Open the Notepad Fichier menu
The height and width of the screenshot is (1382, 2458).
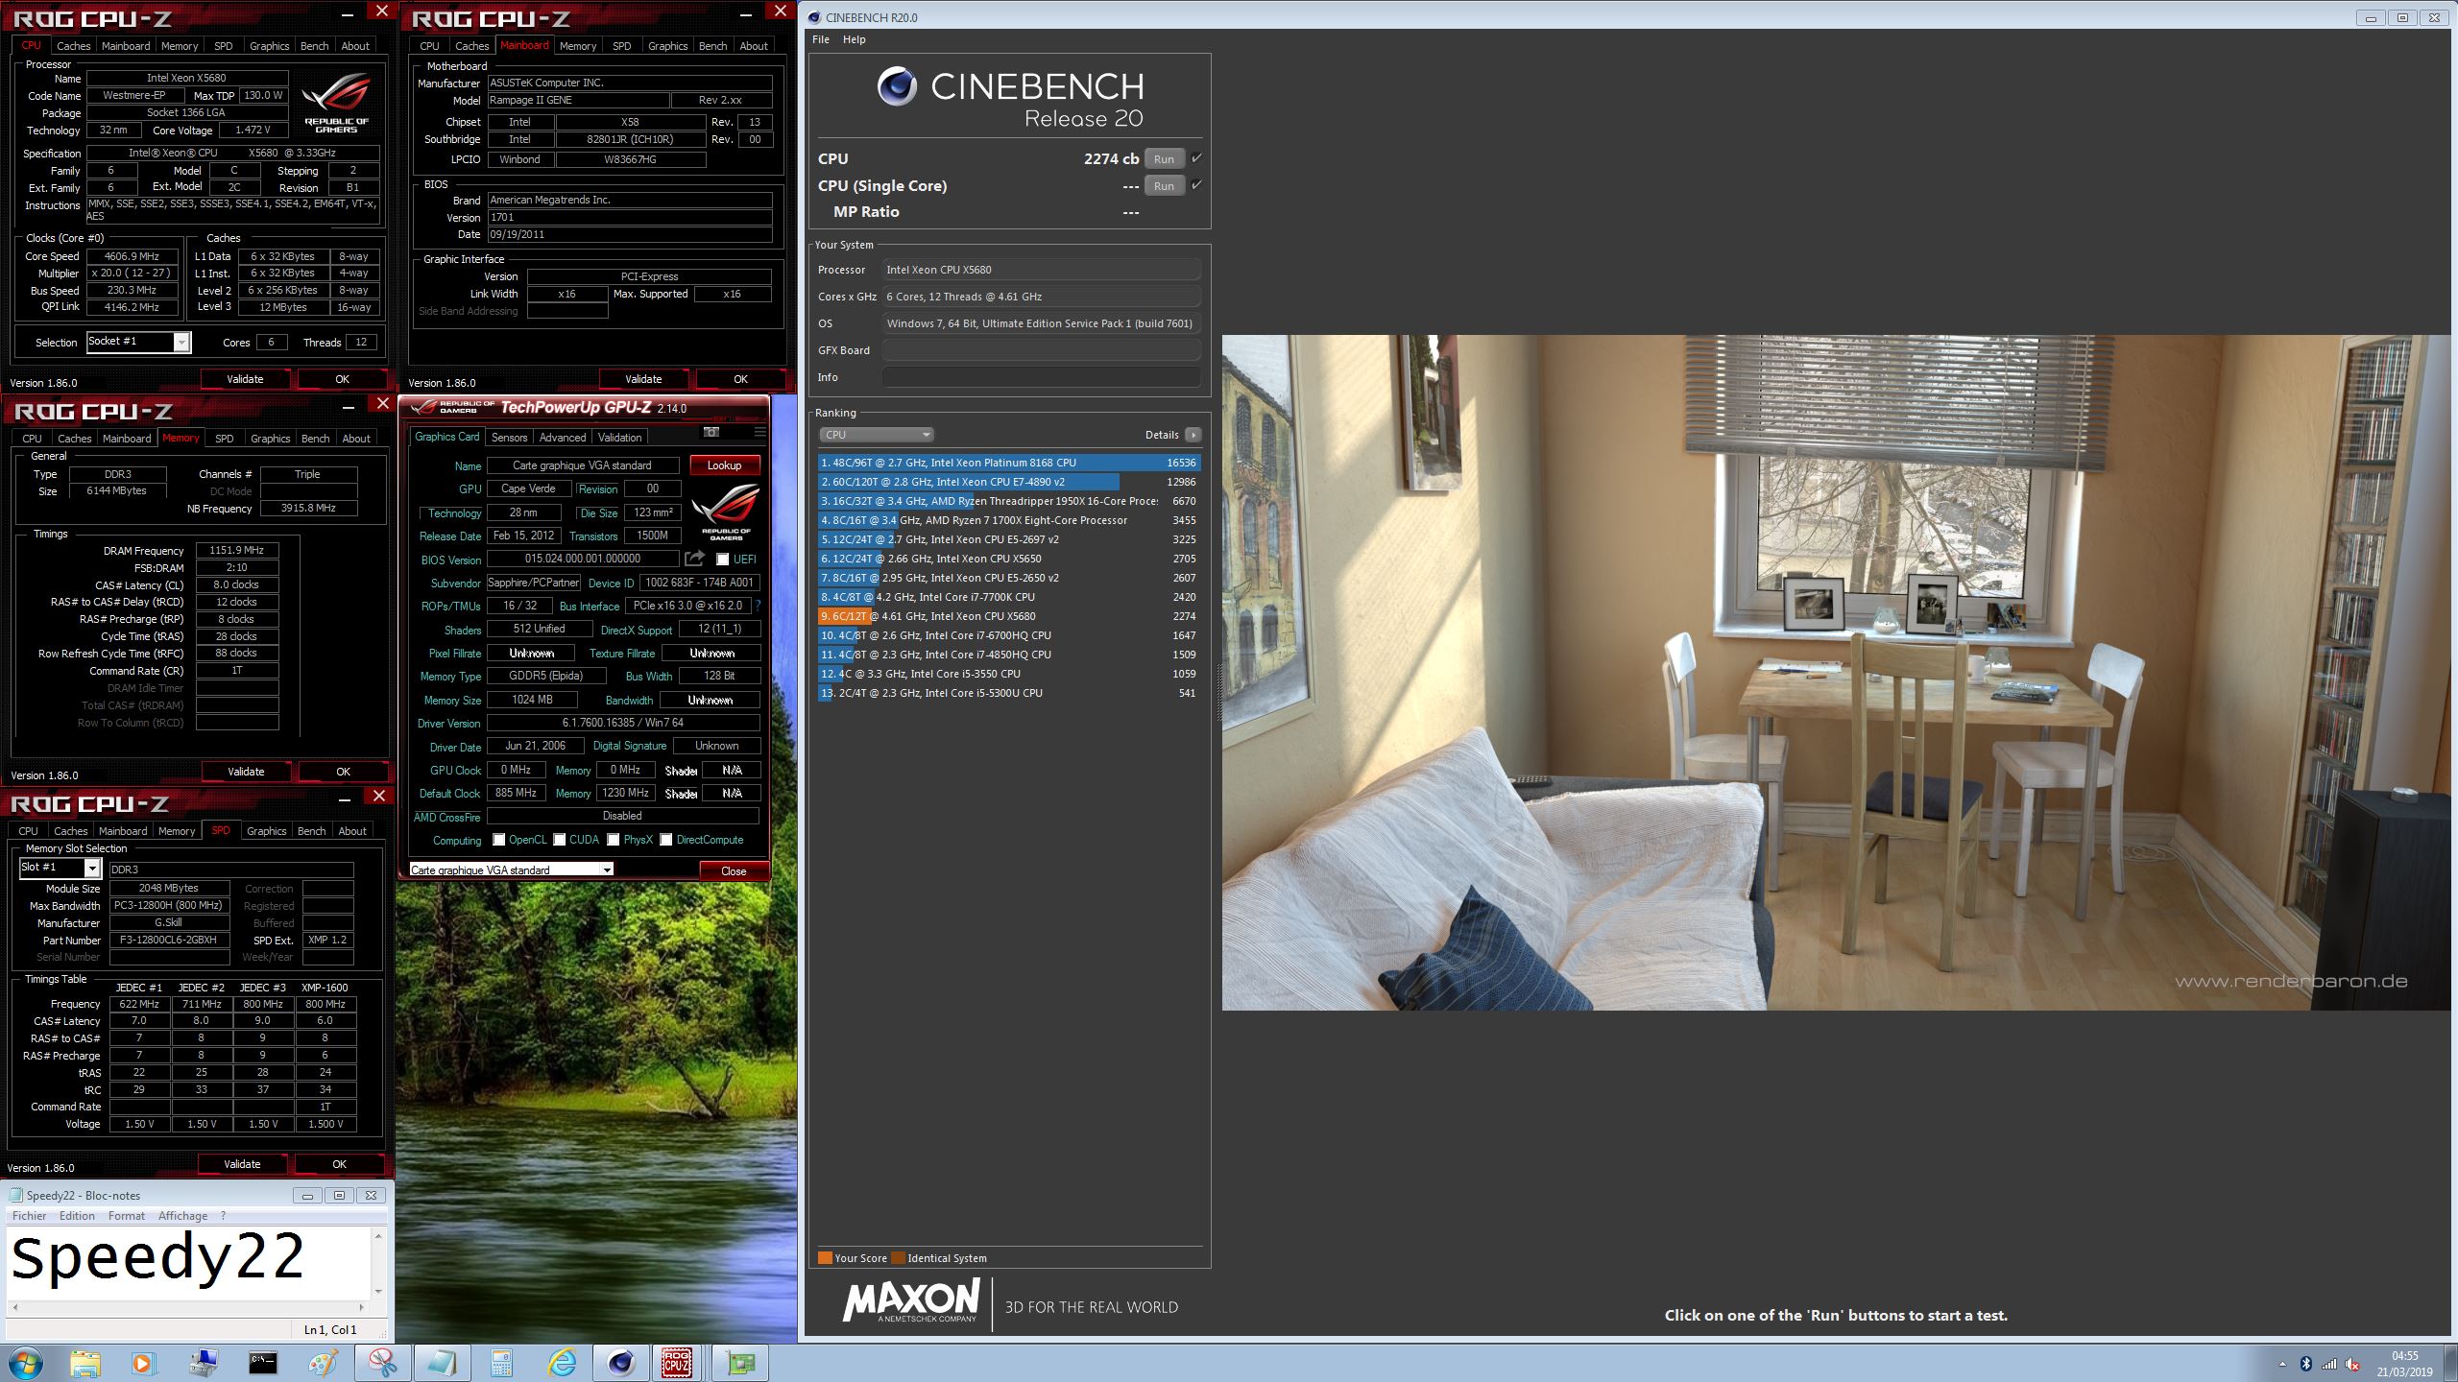(x=29, y=1215)
